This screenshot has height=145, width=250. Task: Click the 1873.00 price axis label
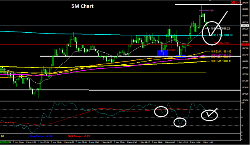[245, 100]
